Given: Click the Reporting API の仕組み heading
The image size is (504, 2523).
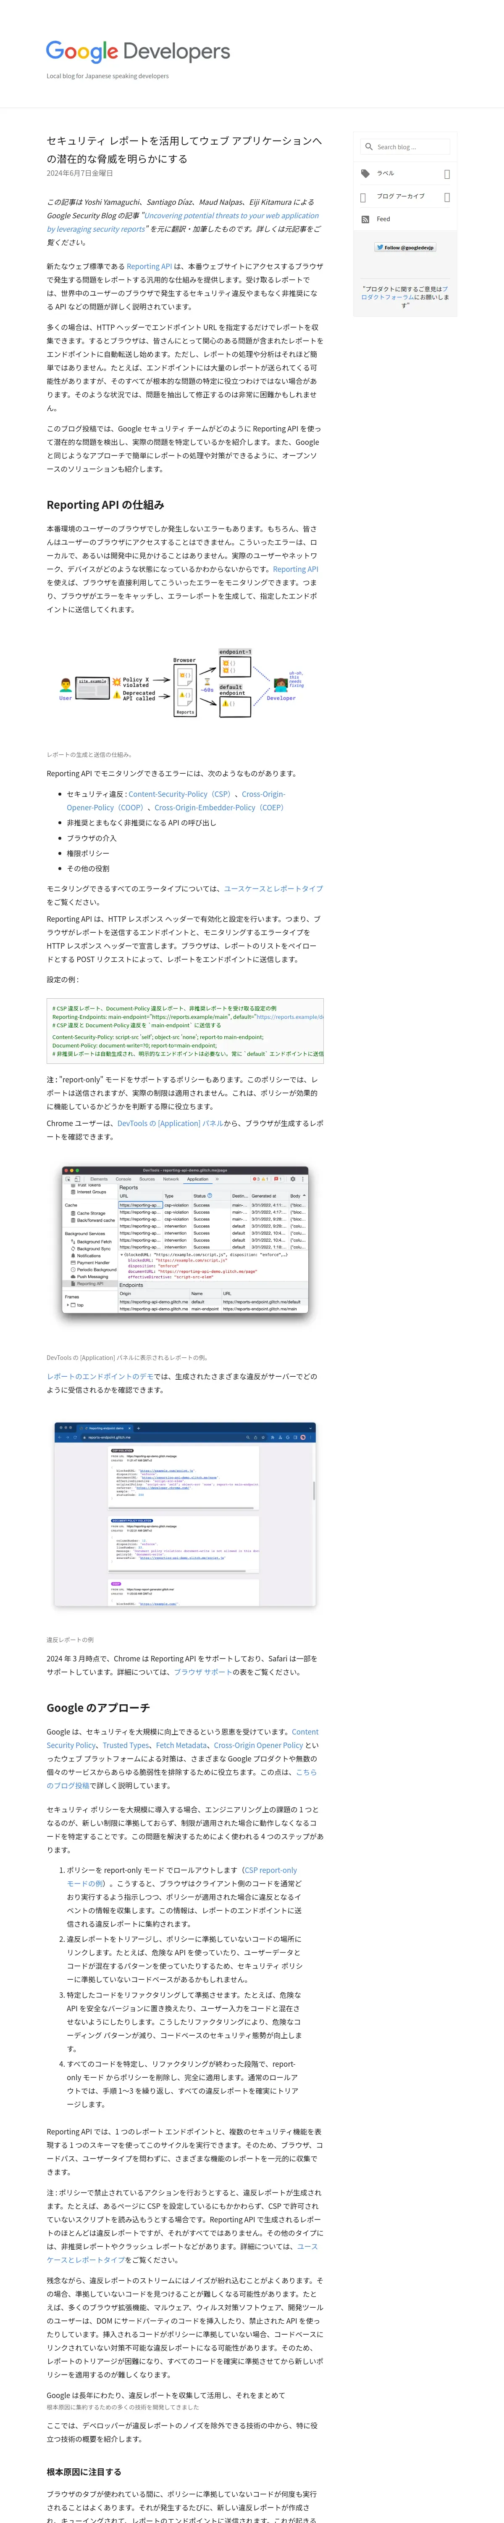Looking at the screenshot, I should point(106,505).
